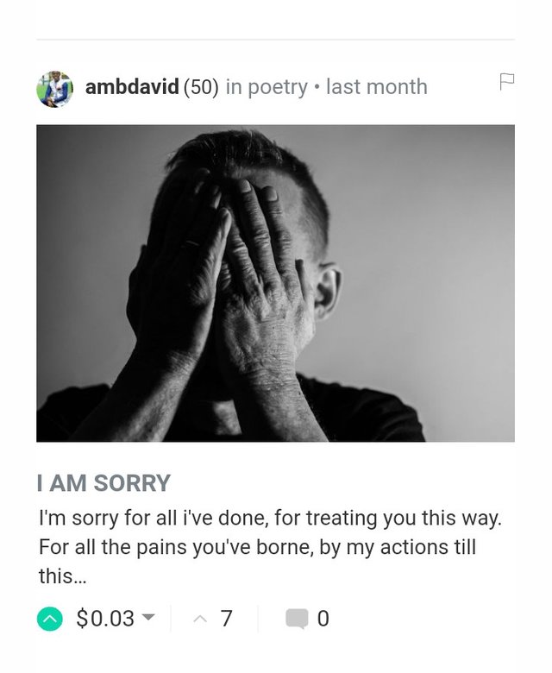Screen dimensions: 552x673
Task: Click the 0 comments count
Action: (323, 619)
